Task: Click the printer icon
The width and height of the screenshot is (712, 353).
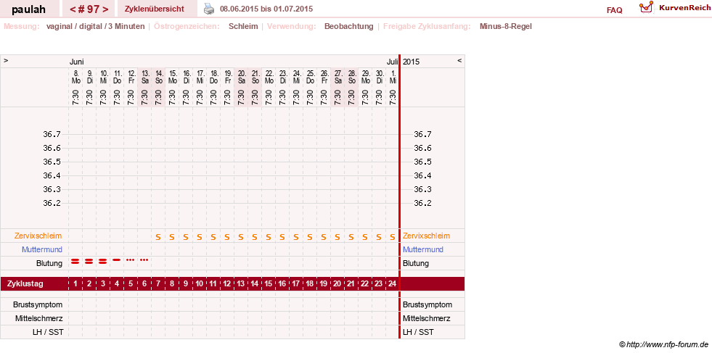Action: pyautogui.click(x=208, y=9)
